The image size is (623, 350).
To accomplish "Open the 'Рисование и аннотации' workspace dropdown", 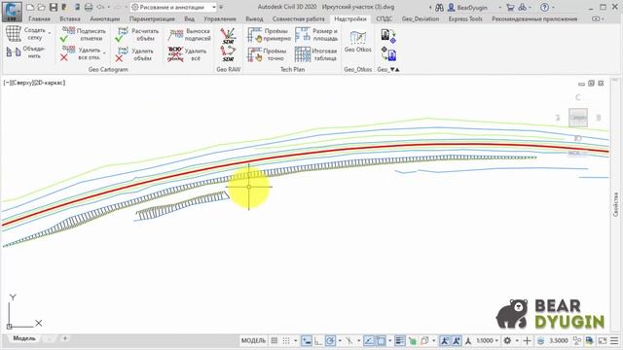I will pyautogui.click(x=173, y=7).
